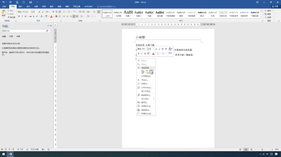
Task: Increase font size with the grow font icon
Action: tap(39, 12)
